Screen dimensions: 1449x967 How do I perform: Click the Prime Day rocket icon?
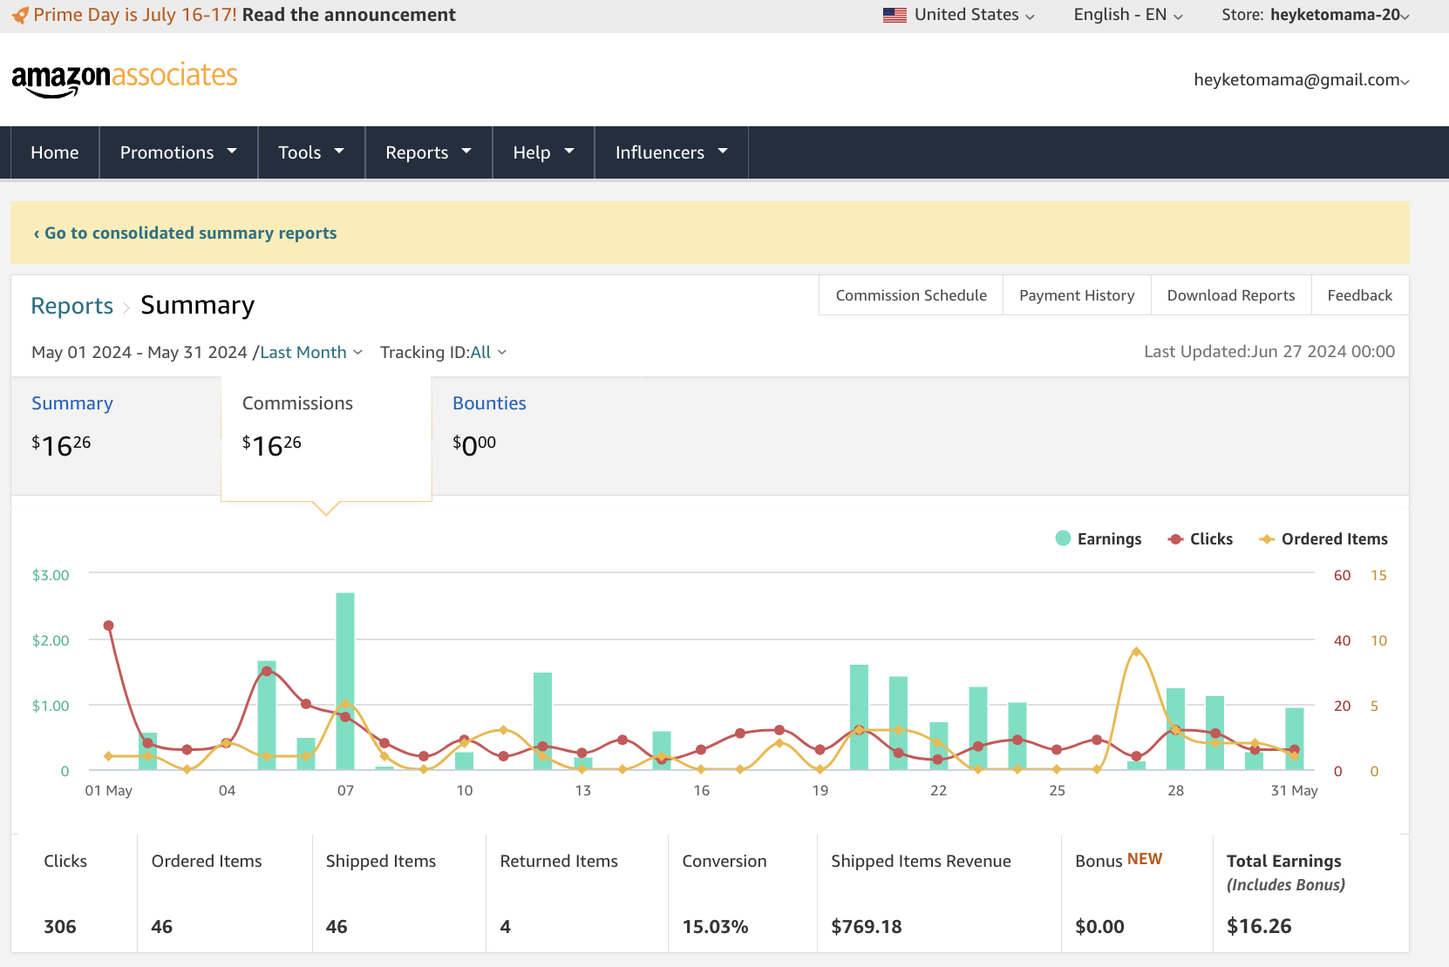[20, 15]
